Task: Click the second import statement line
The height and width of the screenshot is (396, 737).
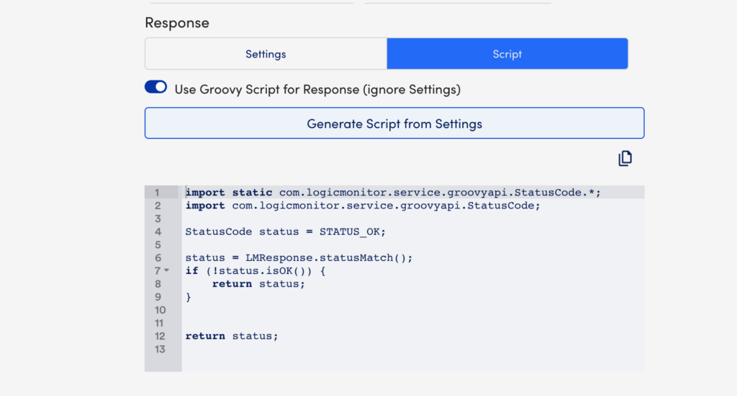Action: click(x=363, y=206)
